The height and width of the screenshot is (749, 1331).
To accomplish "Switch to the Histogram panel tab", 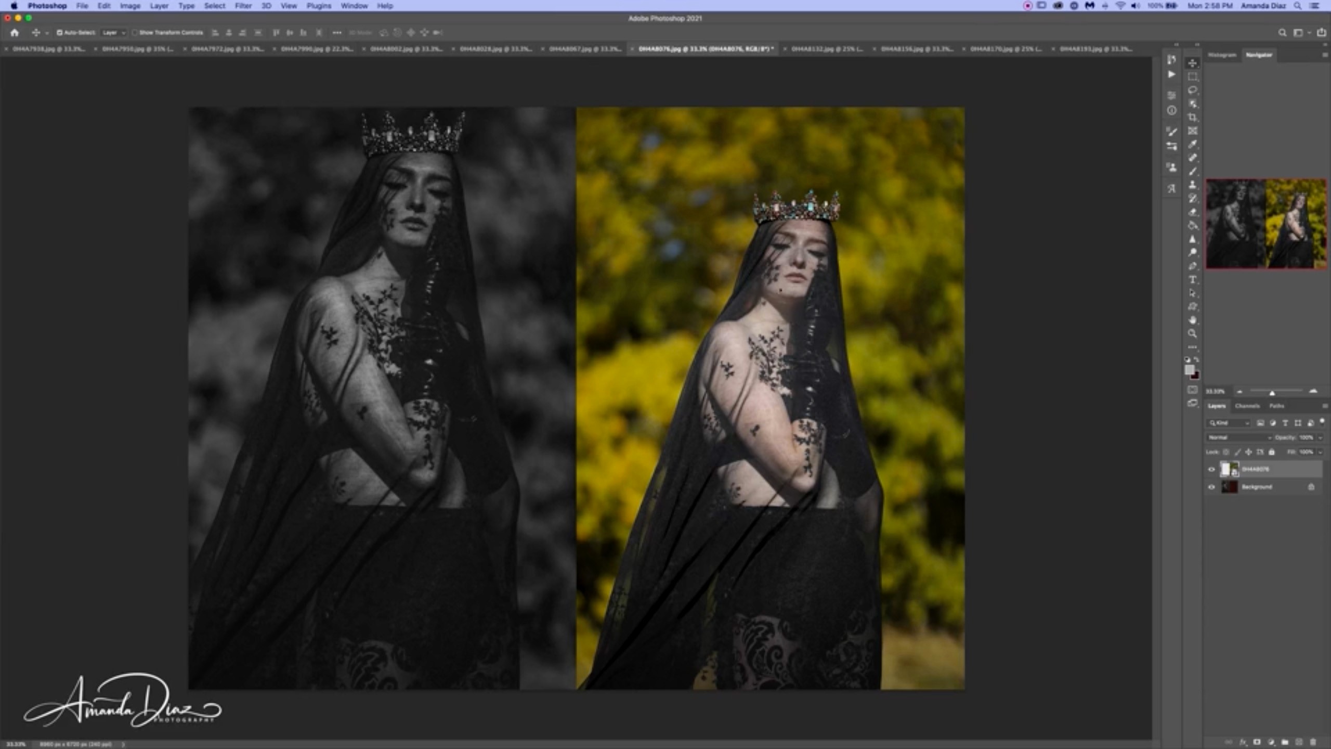I will point(1222,55).
